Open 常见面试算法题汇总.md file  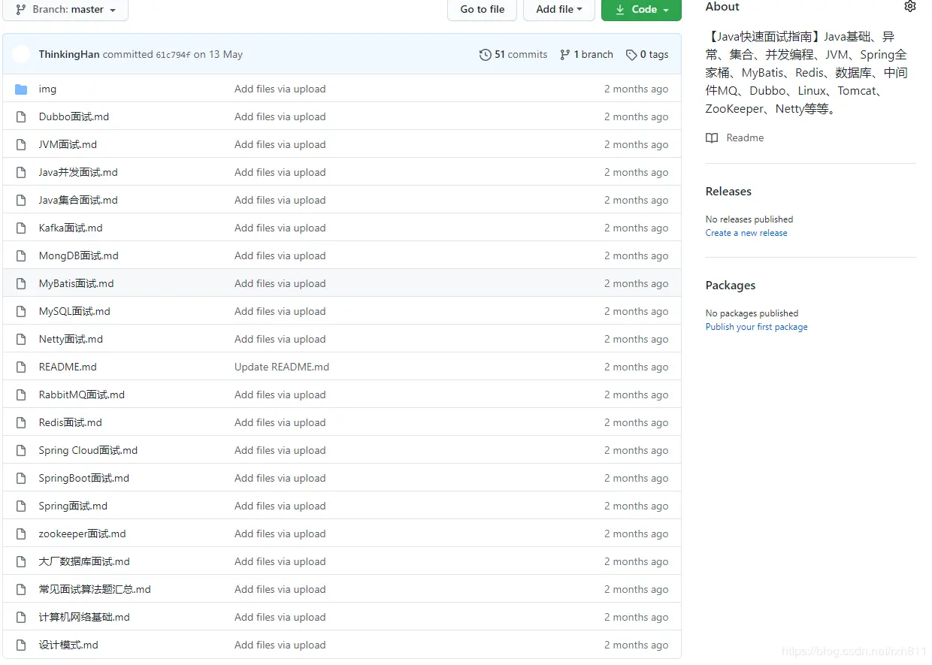95,589
